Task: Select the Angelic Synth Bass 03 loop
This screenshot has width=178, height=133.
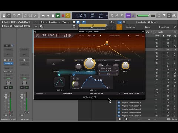Action: coord(131,103)
